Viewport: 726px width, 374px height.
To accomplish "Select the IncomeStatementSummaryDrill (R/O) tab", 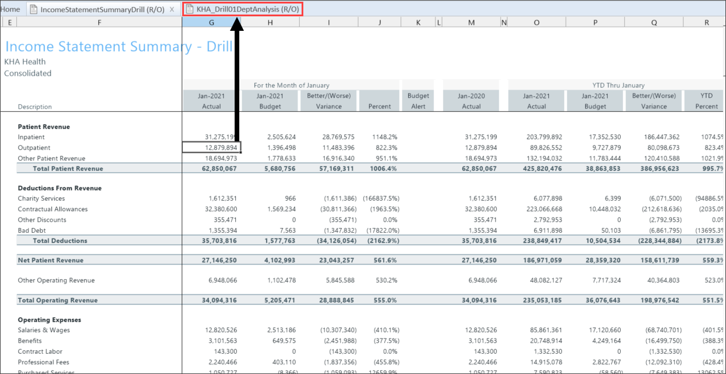I will pos(102,9).
